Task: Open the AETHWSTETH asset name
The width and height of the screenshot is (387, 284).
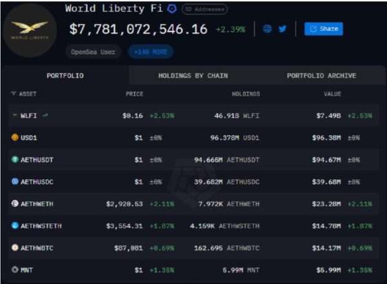Action: click(41, 226)
